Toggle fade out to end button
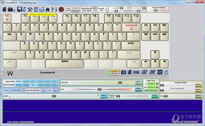205x126 pixels. point(151,91)
